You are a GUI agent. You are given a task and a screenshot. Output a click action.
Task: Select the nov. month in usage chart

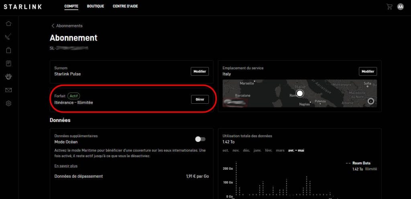point(236,150)
